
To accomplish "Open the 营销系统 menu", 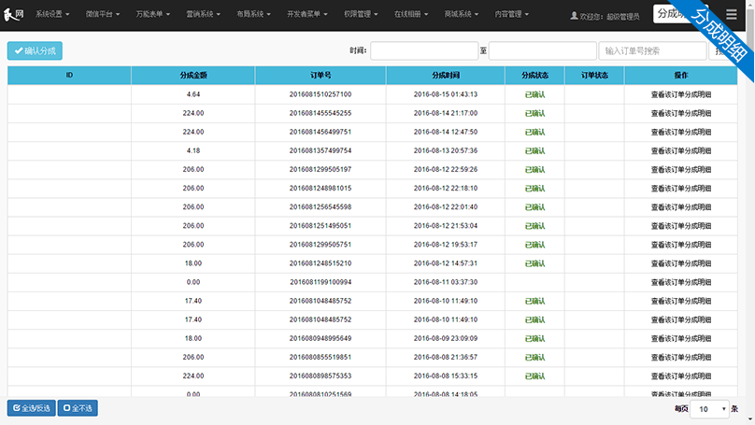I will point(206,15).
